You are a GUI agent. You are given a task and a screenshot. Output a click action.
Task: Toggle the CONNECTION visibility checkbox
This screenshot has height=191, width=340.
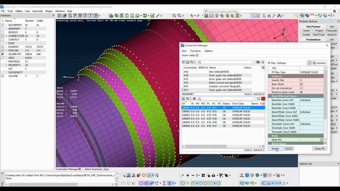pyautogui.click(x=3, y=36)
